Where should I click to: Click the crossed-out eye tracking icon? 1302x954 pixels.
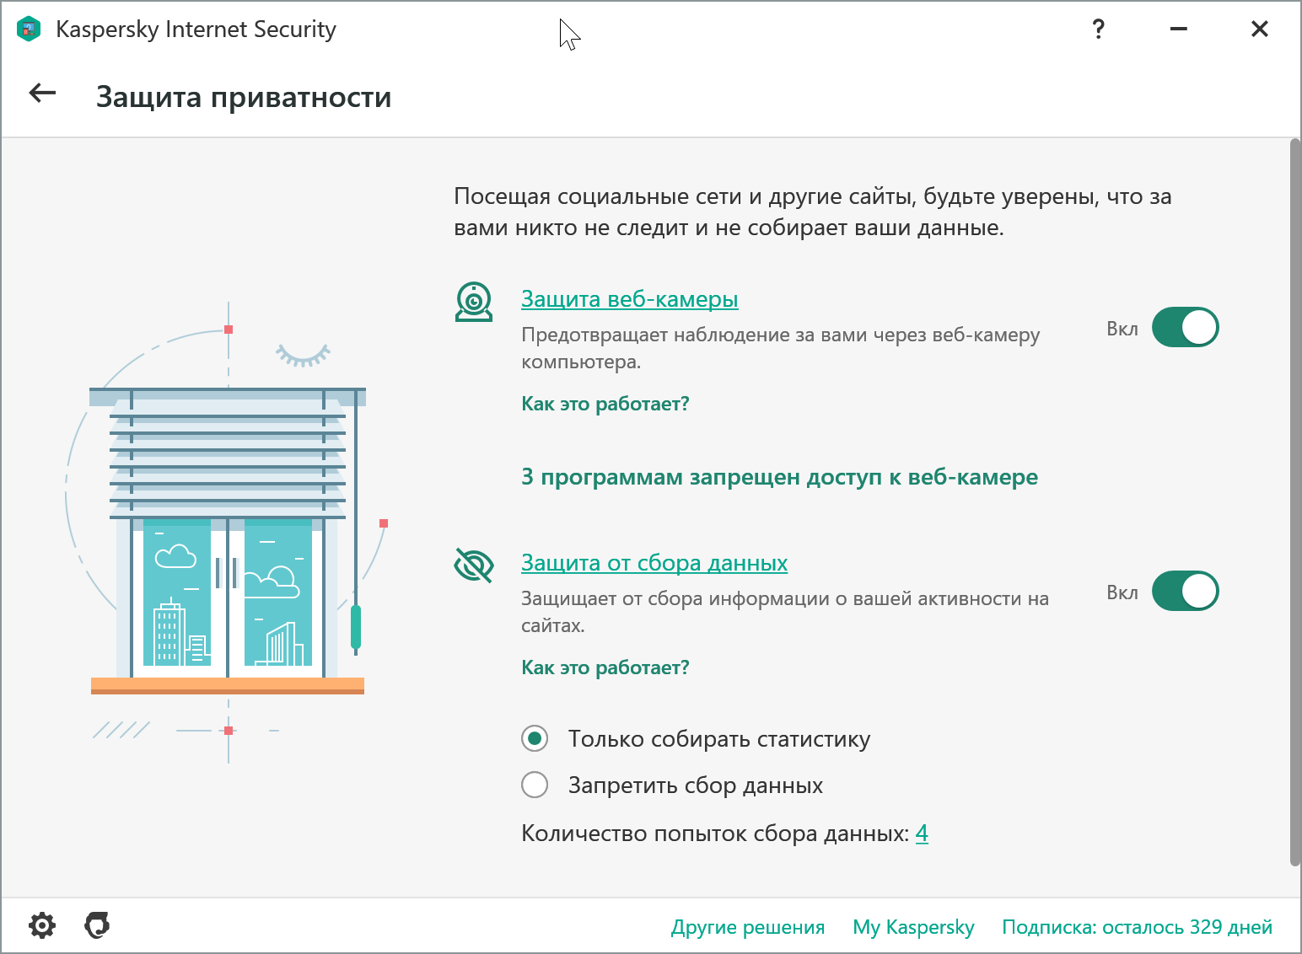[474, 565]
